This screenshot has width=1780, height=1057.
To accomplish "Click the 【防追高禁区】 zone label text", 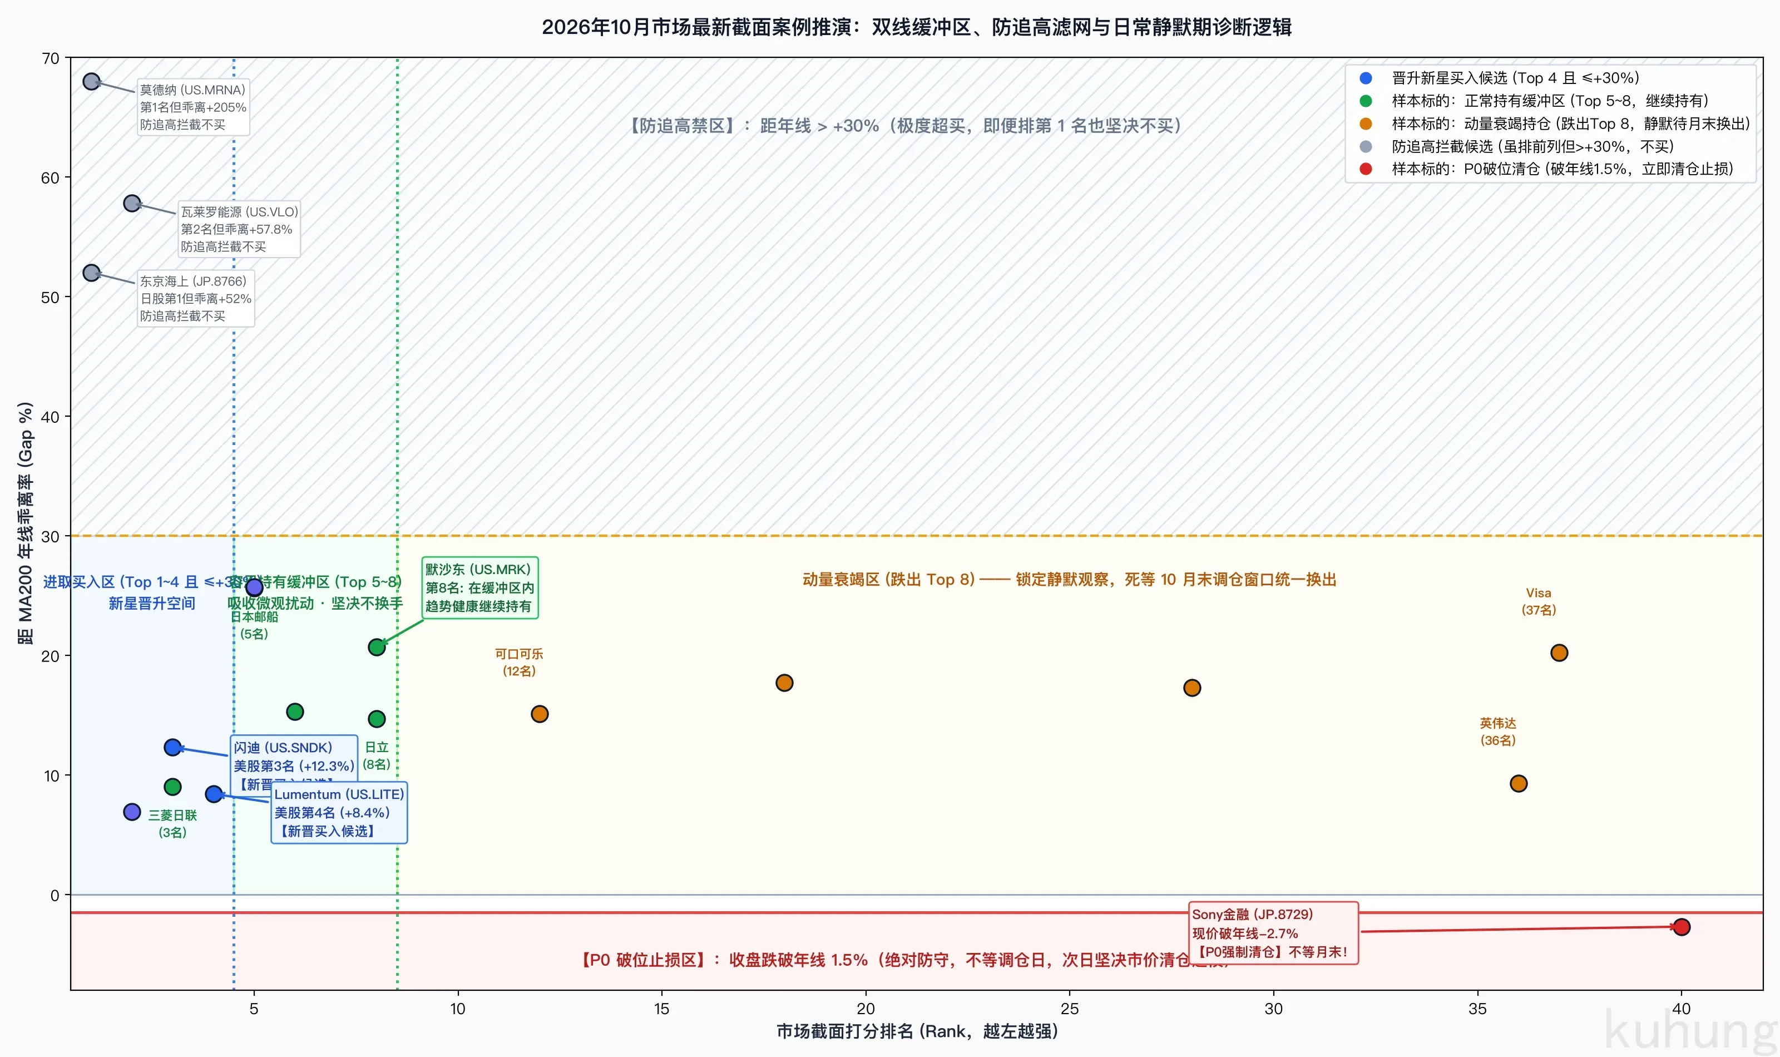I will [x=903, y=126].
